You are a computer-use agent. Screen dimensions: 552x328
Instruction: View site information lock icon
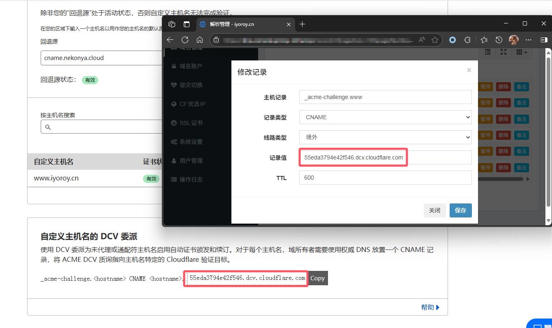pos(217,40)
